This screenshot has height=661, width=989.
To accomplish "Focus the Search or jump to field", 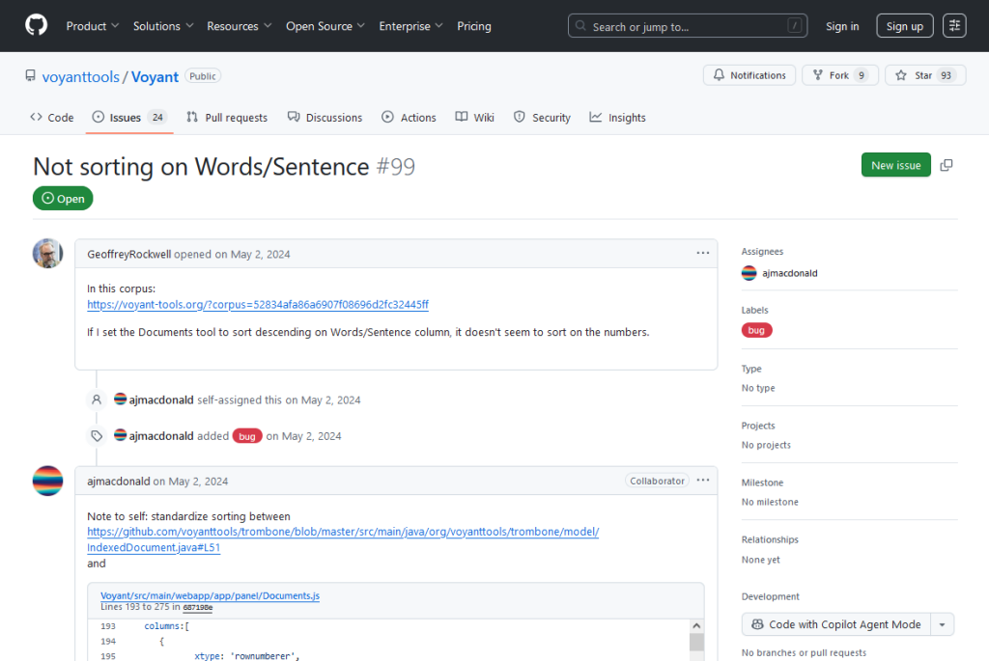I will point(688,26).
